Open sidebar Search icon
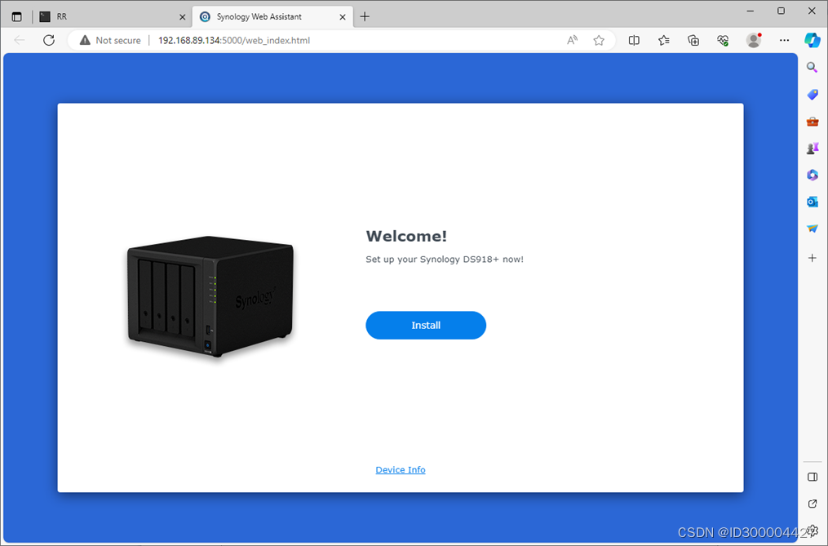 pyautogui.click(x=813, y=67)
